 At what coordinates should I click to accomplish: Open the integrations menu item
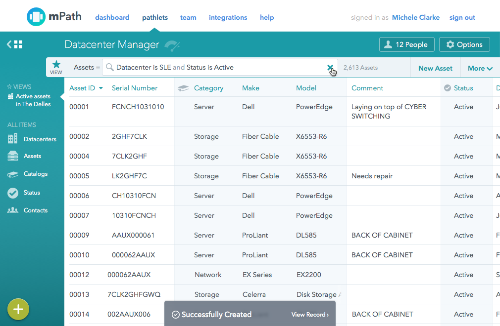[228, 17]
